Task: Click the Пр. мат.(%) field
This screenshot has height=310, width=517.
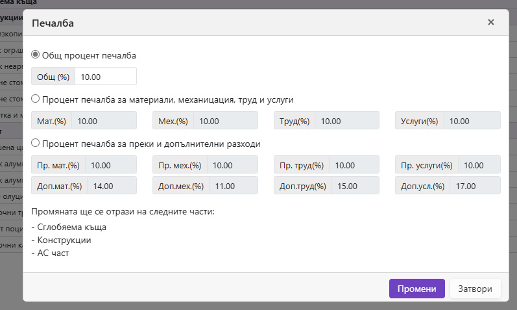Action: click(110, 165)
